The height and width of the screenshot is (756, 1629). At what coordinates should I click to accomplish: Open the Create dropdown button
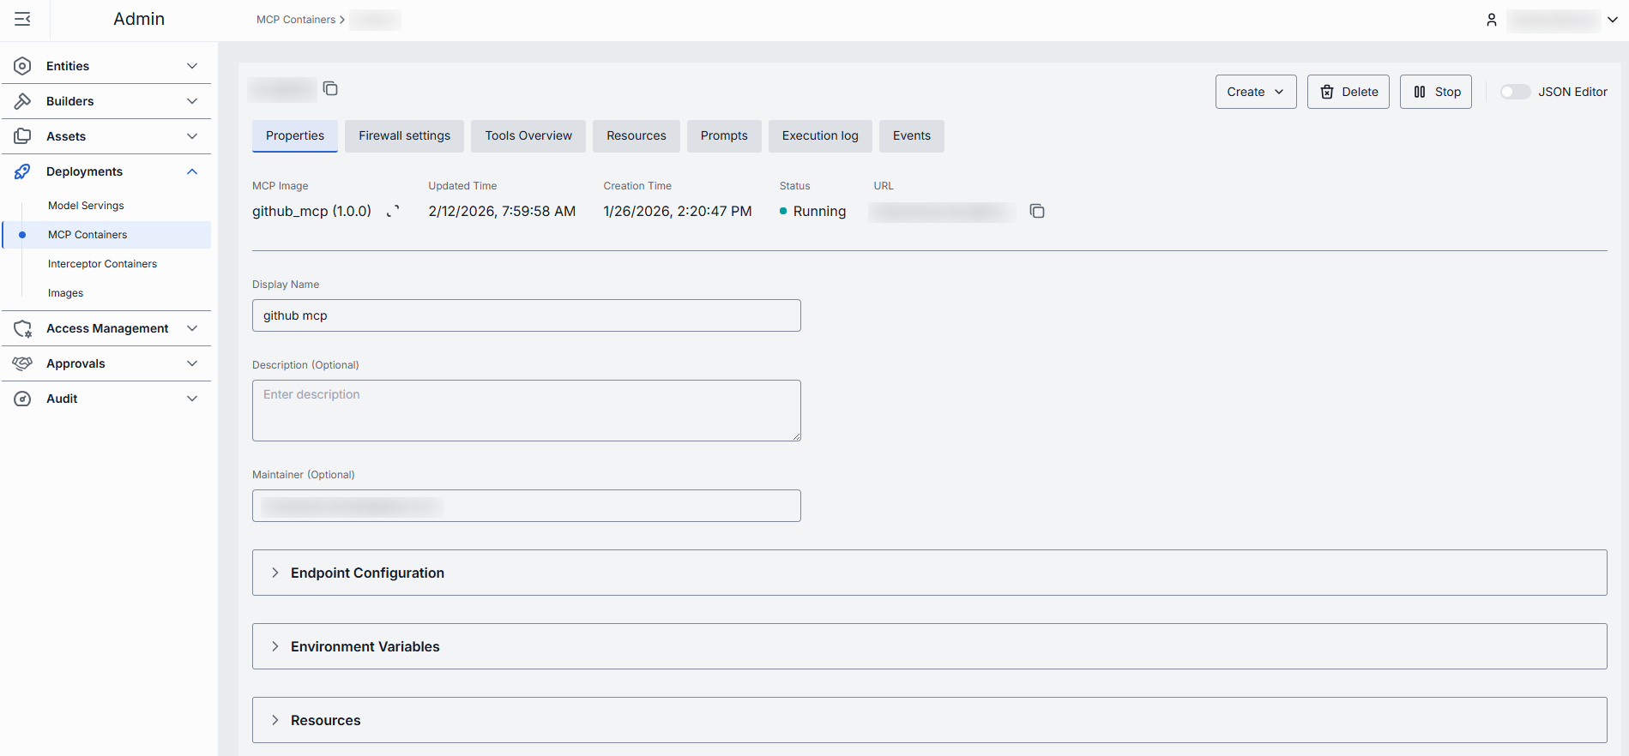point(1255,92)
